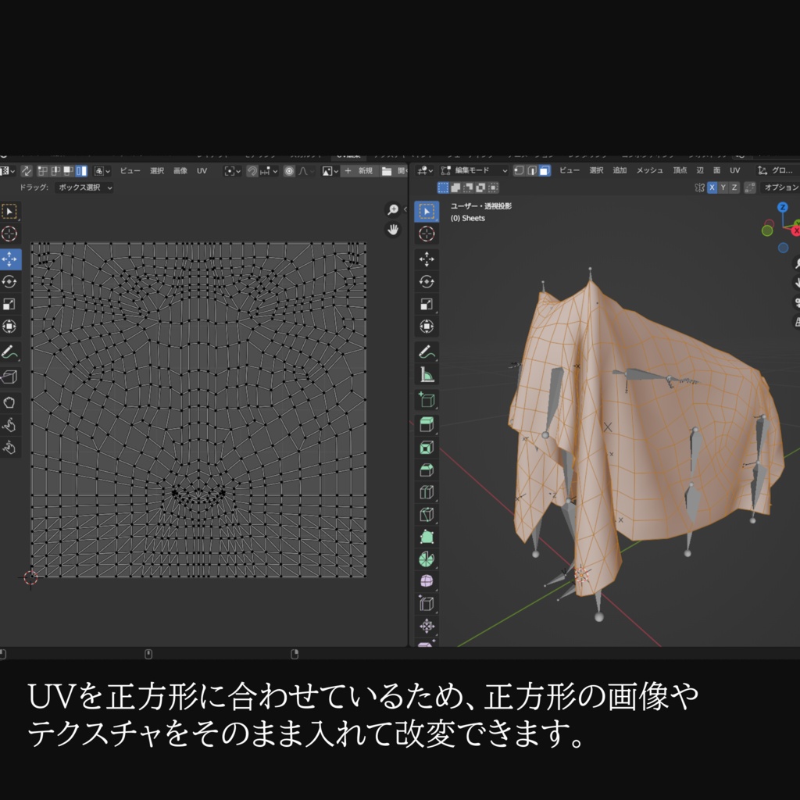Image resolution: width=800 pixels, height=800 pixels.
Task: Click the pan hand icon in UV editor
Action: click(393, 230)
